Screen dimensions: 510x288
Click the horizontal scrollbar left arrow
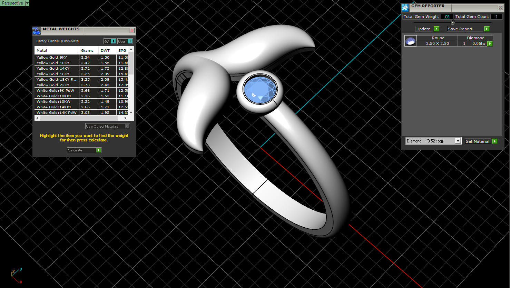pos(38,118)
